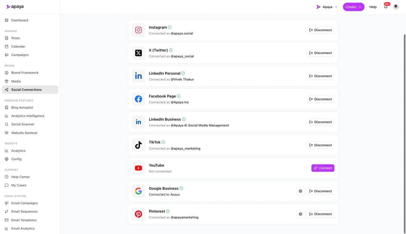Click the Apaya logo in sidebar
406x234 pixels.
pos(15,7)
